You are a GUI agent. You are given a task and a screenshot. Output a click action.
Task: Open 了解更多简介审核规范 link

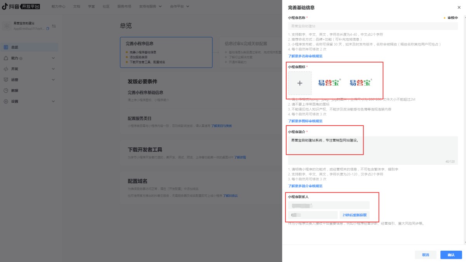pos(305,186)
